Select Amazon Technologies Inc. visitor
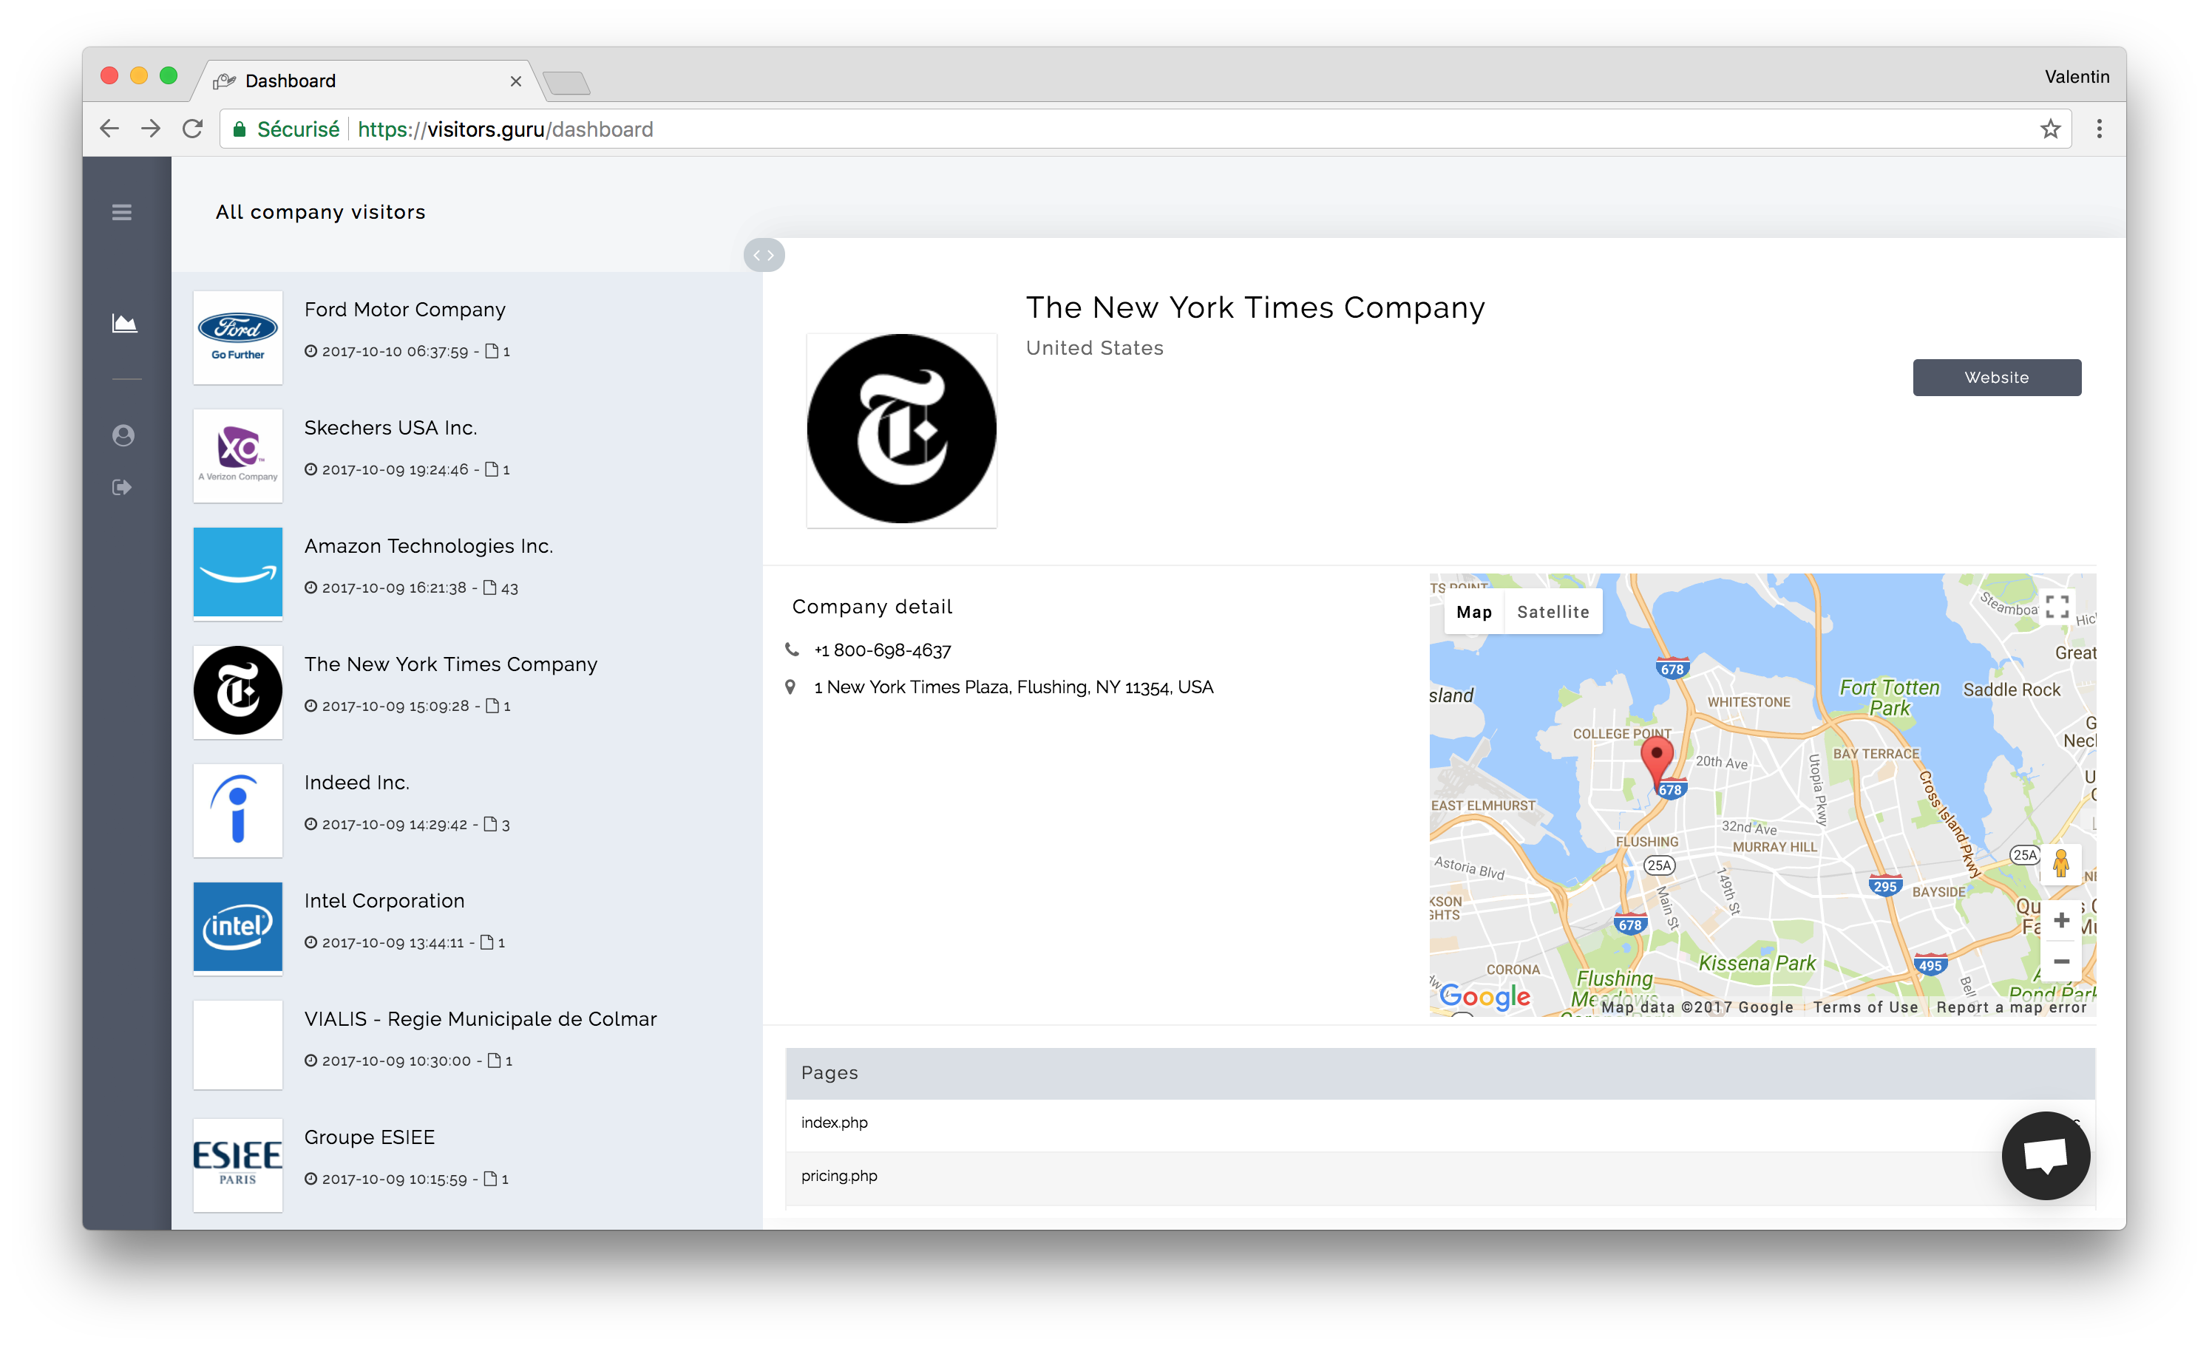 pos(466,573)
